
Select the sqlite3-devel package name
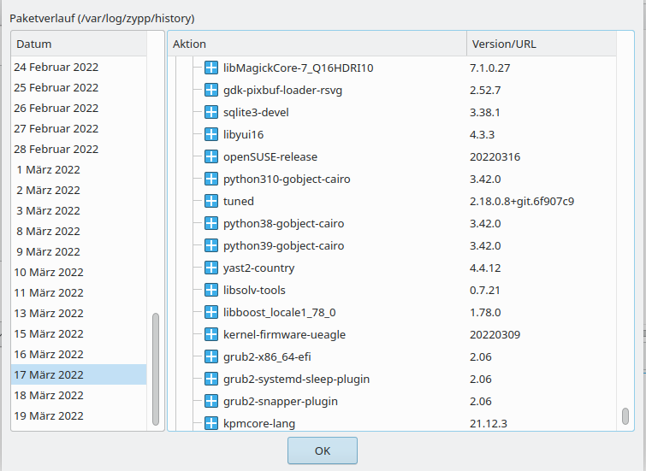click(256, 112)
